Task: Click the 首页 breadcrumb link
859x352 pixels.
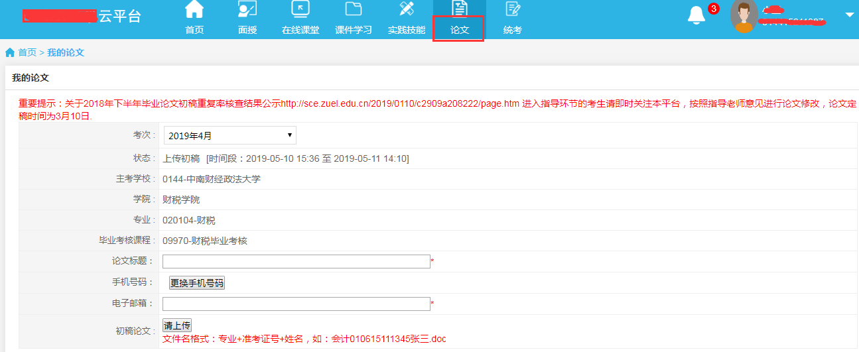Action: [27, 52]
